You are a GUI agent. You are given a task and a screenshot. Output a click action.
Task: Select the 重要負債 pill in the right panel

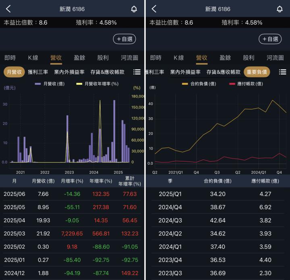coord(257,72)
